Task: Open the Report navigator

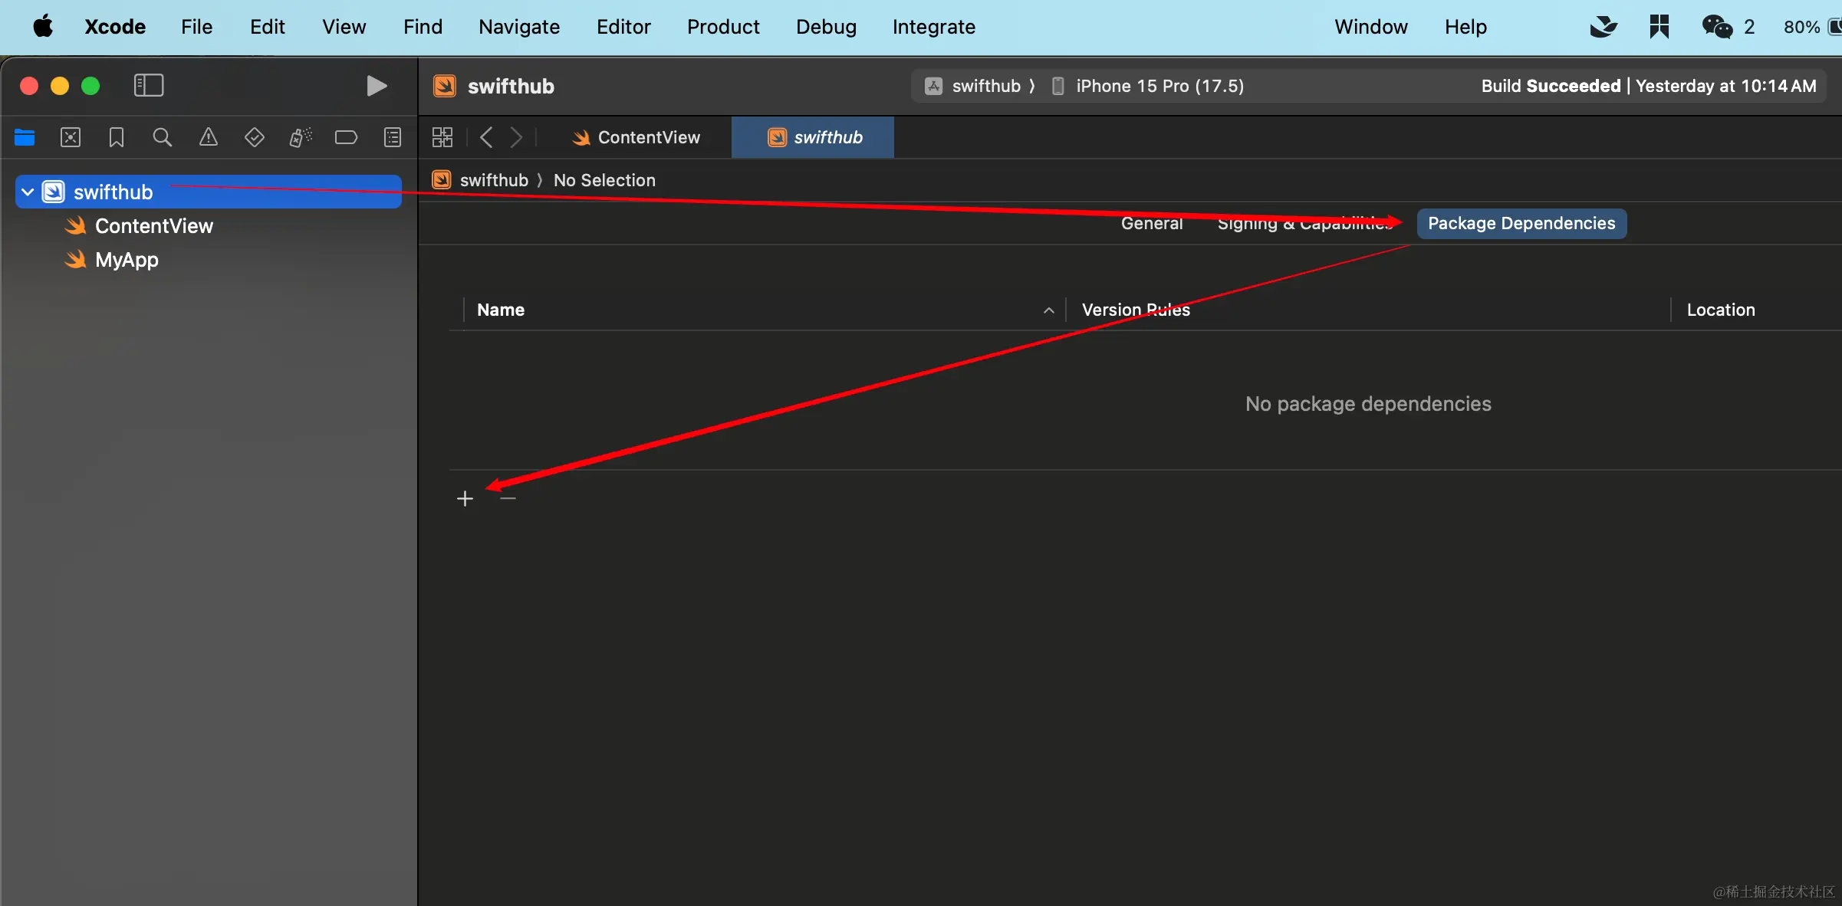Action: pos(392,137)
